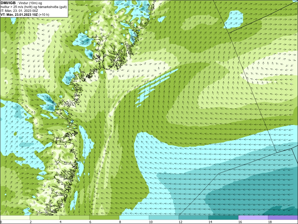Click the legend label '10'
The width and height of the screenshot is (298, 224).
pos(150,222)
